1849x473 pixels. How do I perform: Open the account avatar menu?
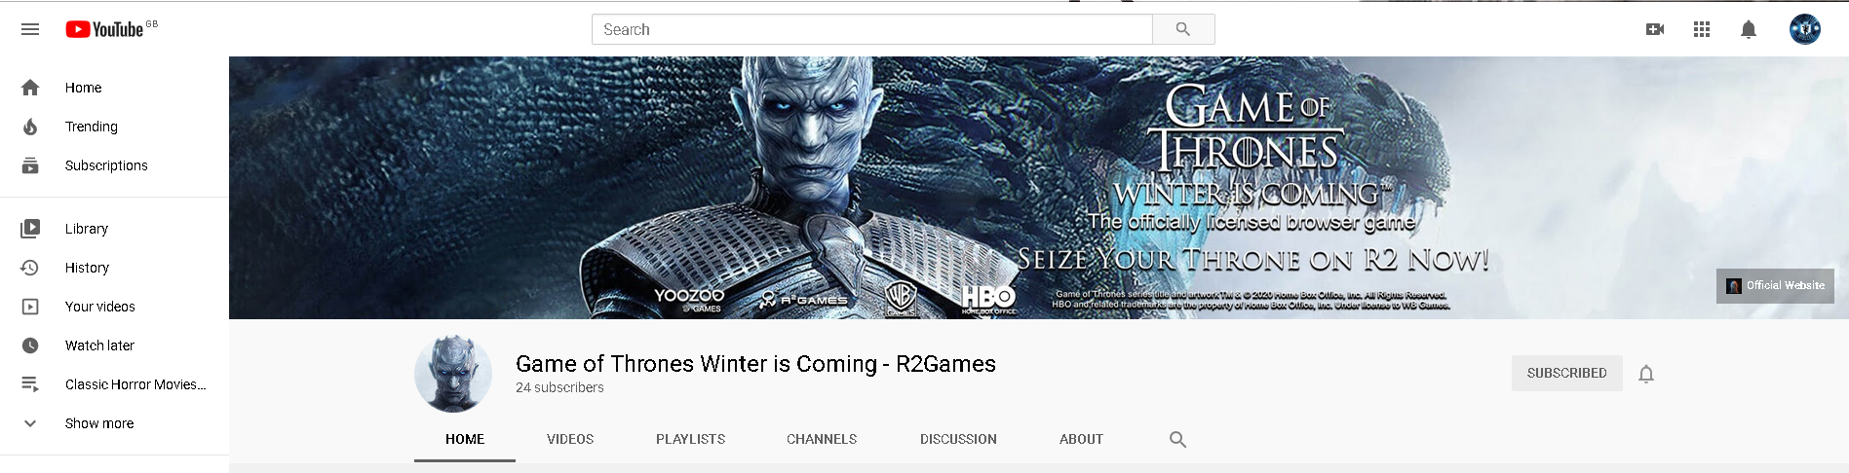tap(1805, 29)
